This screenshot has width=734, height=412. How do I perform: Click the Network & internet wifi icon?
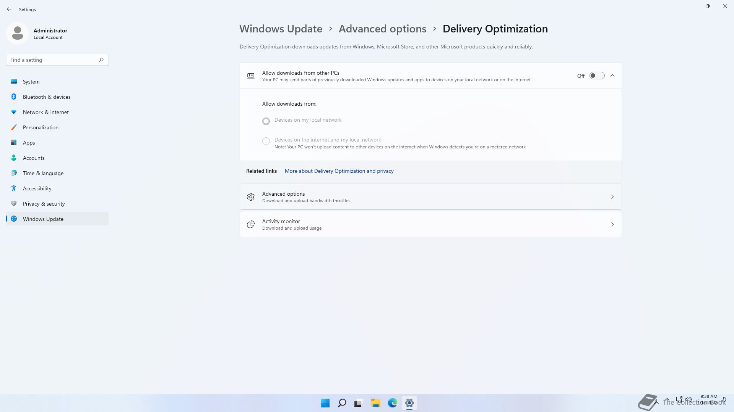tap(14, 112)
